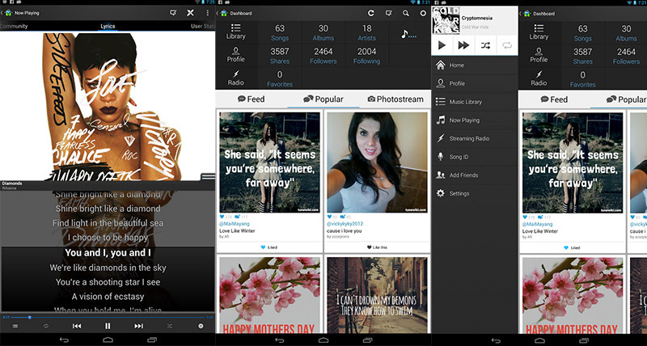Go to previous track in Now Playing
The width and height of the screenshot is (647, 346).
[x=77, y=327]
